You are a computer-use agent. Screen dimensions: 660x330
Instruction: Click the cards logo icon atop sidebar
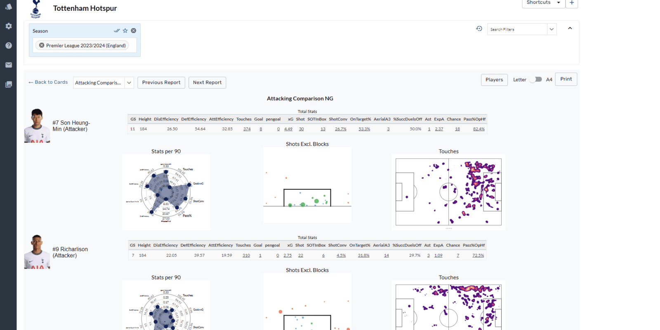[x=8, y=7]
